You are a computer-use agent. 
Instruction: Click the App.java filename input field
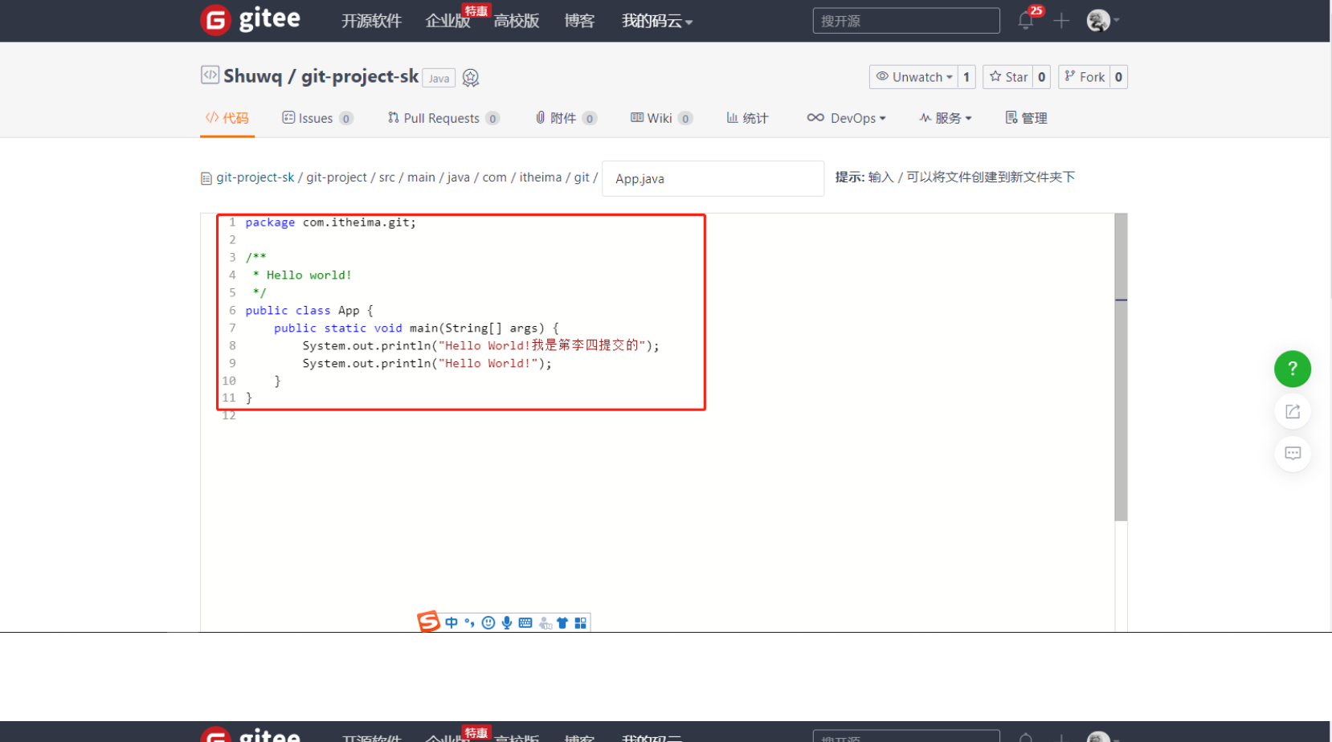(x=713, y=178)
